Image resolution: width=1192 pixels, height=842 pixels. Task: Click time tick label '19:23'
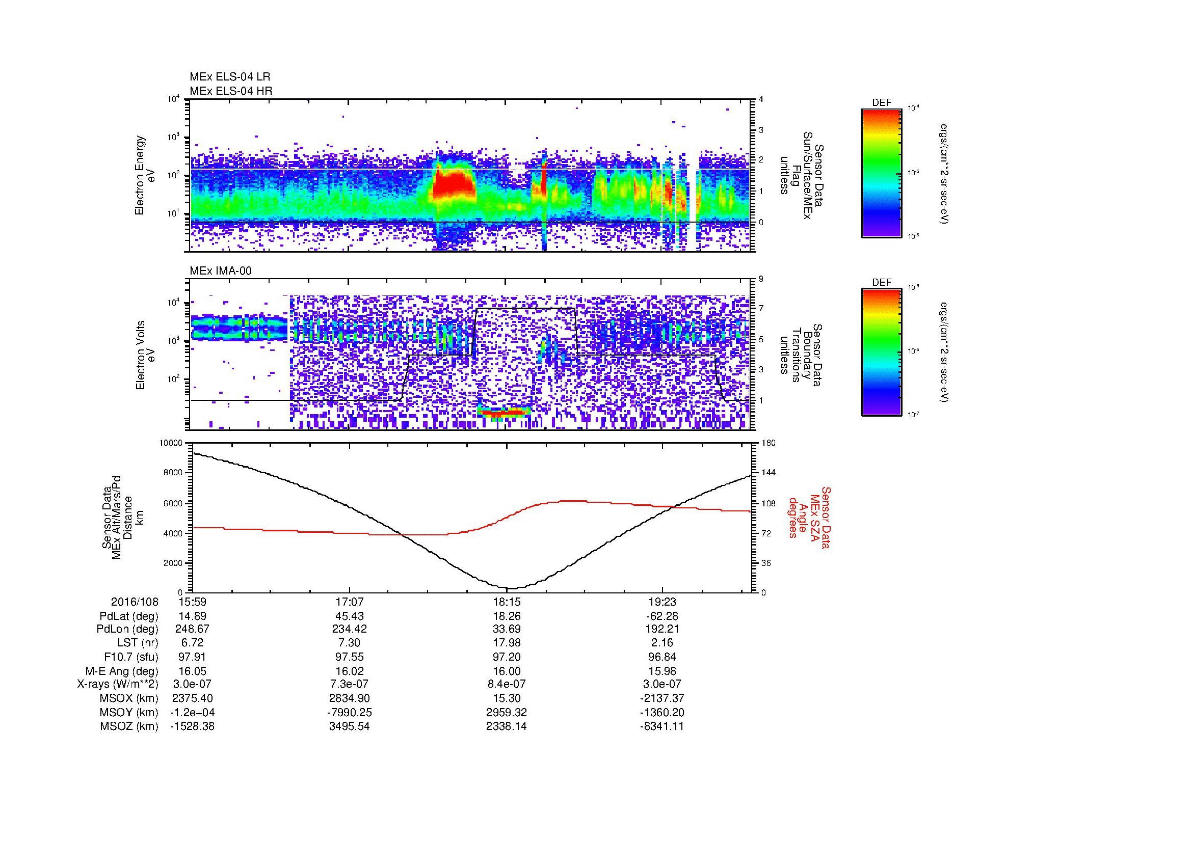tap(663, 602)
